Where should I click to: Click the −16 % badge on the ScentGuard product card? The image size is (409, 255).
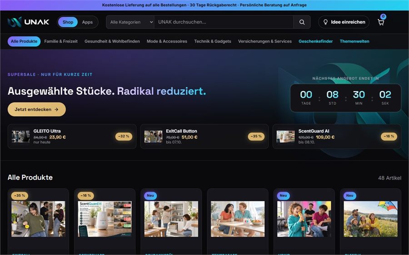86,196
